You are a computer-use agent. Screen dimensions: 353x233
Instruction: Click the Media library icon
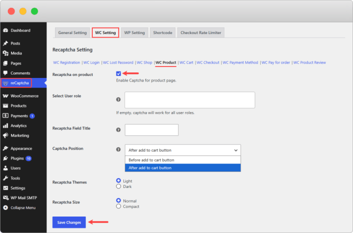tap(6, 53)
